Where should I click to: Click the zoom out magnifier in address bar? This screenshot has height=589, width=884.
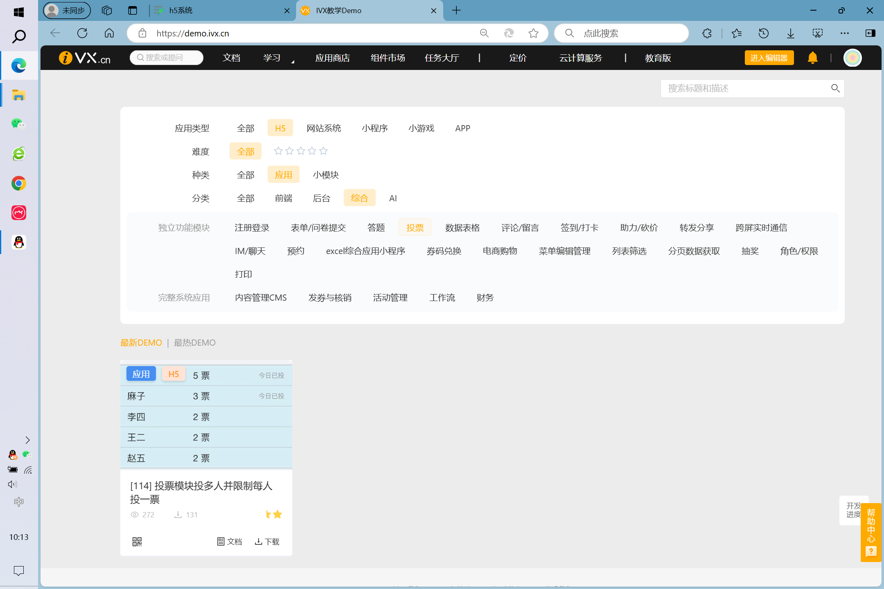tap(484, 33)
